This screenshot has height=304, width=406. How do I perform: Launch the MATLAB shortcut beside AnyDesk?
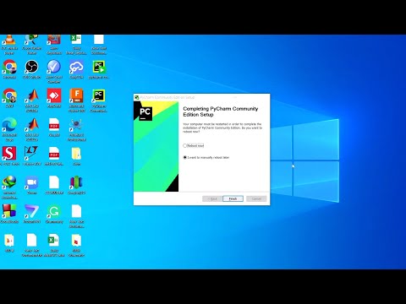pyautogui.click(x=31, y=100)
